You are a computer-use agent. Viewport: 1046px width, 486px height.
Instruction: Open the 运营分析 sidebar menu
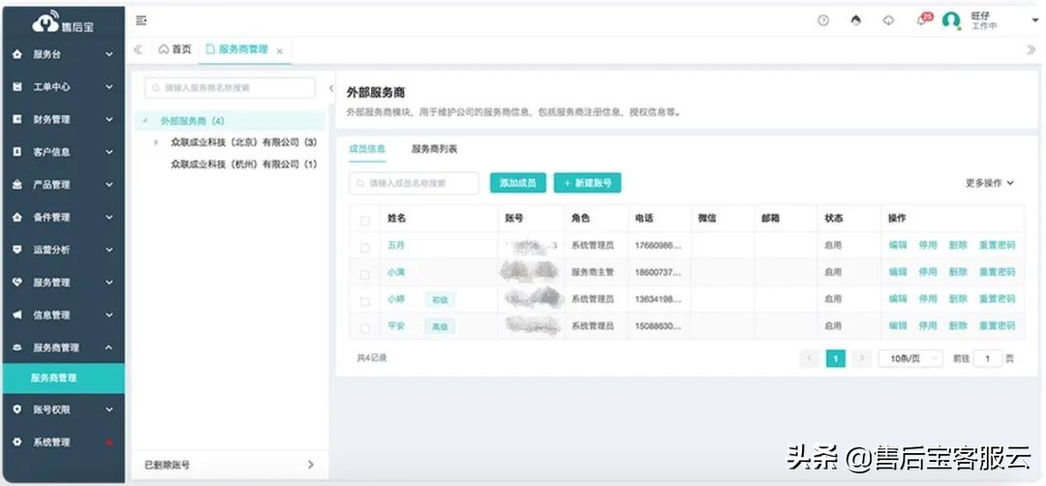[x=62, y=250]
